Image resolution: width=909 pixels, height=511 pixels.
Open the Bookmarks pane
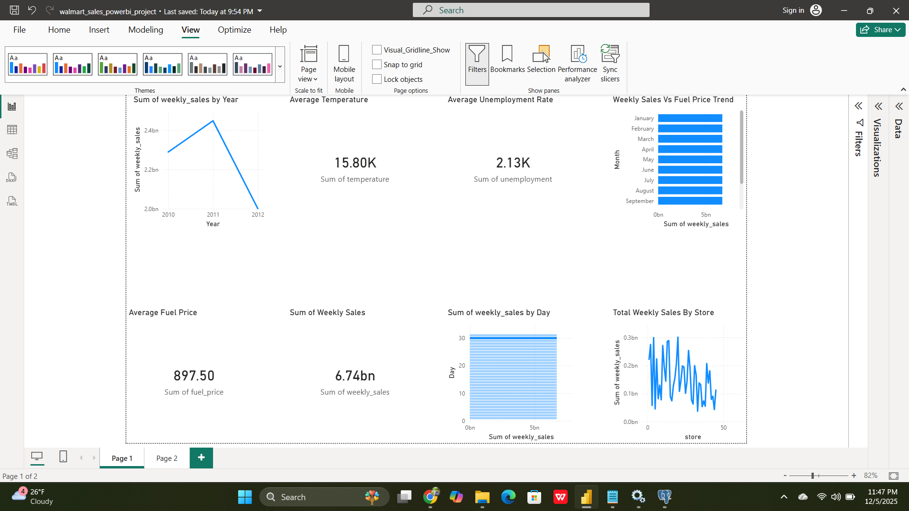click(x=507, y=64)
